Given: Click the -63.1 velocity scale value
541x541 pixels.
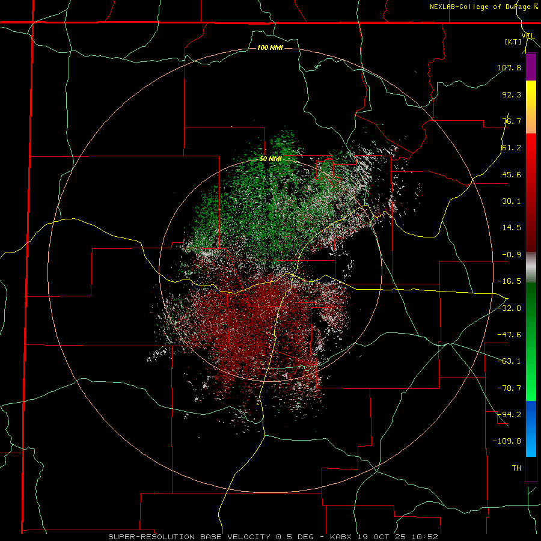Looking at the screenshot, I should click(509, 361).
